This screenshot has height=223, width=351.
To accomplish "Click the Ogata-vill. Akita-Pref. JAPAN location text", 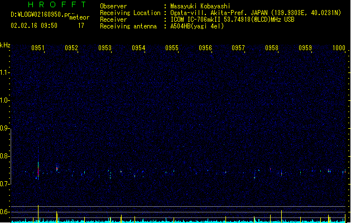I will (x=256, y=13).
